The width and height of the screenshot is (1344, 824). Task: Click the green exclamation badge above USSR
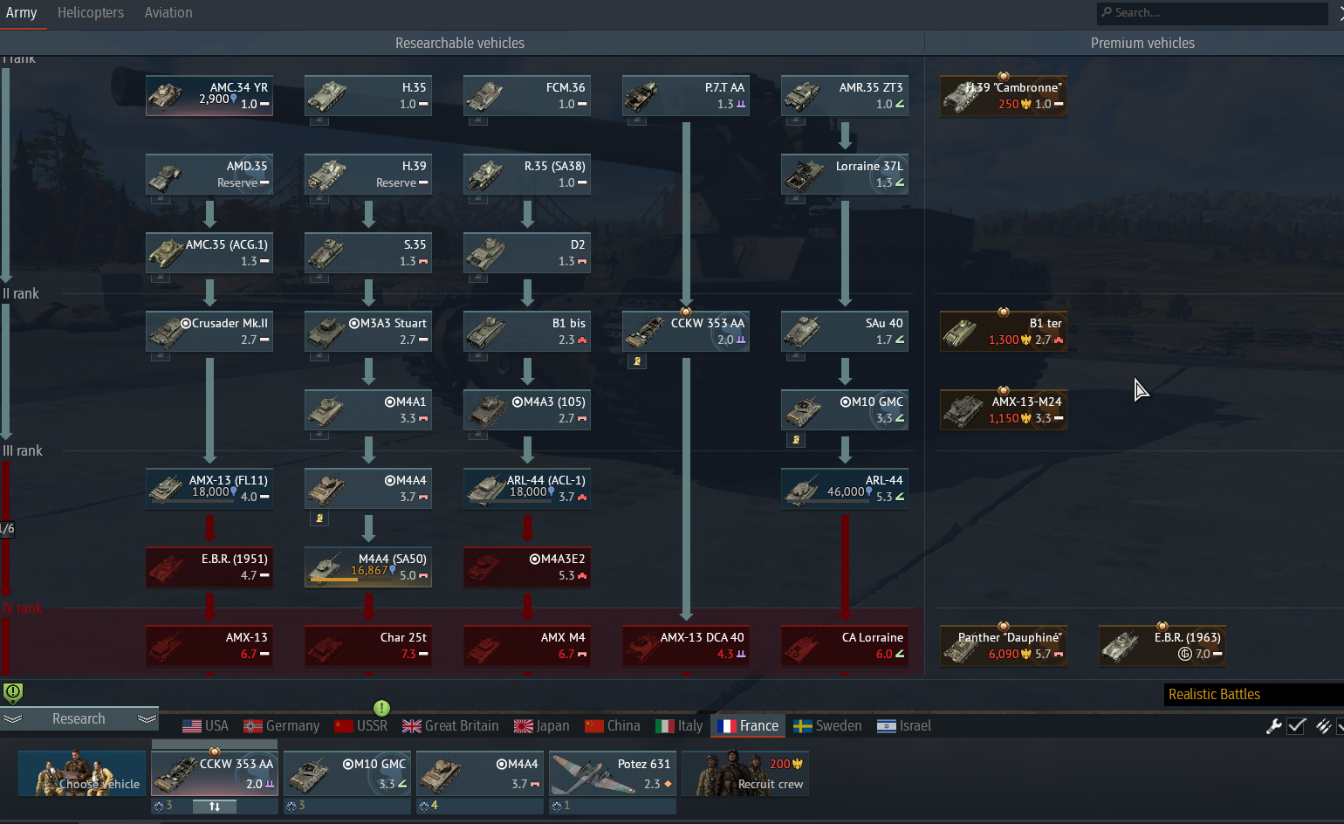point(381,708)
